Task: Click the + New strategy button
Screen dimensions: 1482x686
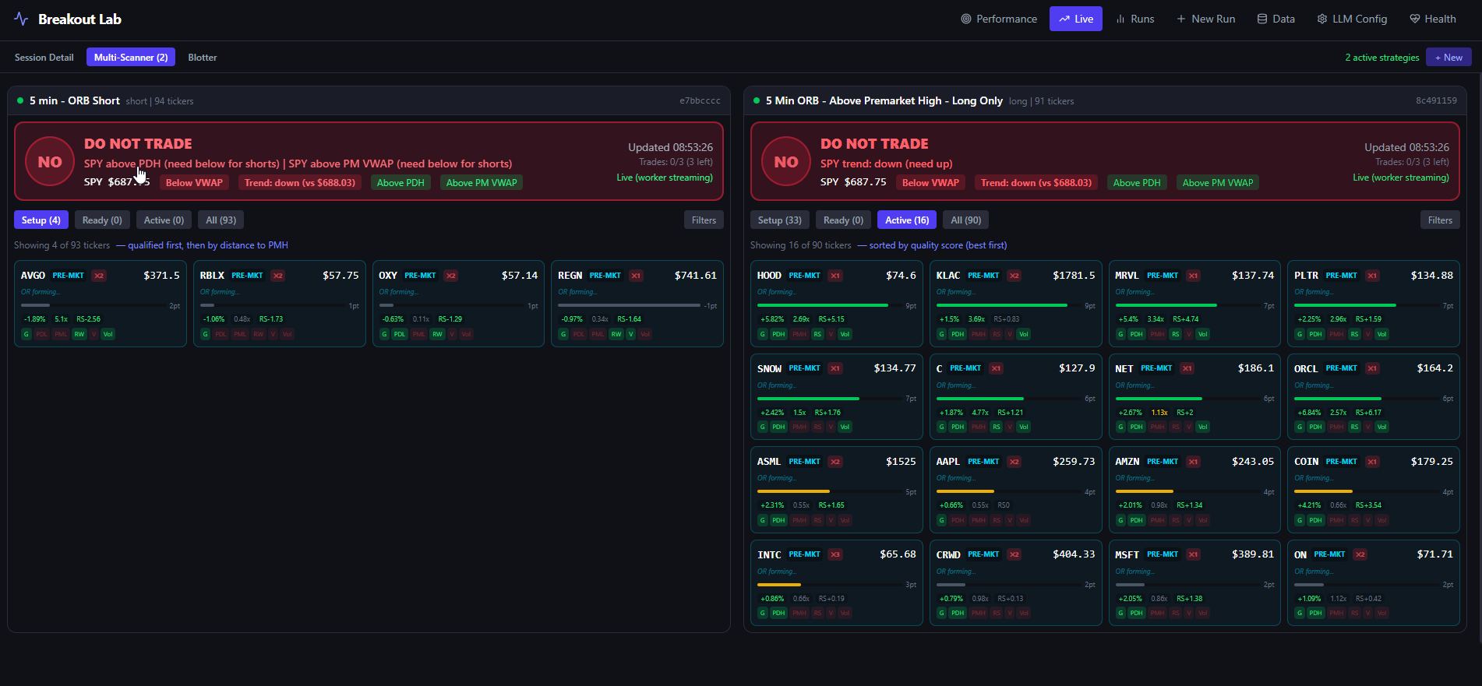Action: (x=1448, y=58)
